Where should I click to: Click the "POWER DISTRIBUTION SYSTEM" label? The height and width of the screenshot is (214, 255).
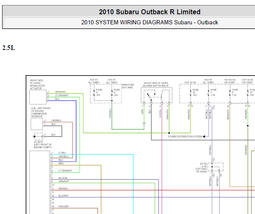click(x=185, y=136)
